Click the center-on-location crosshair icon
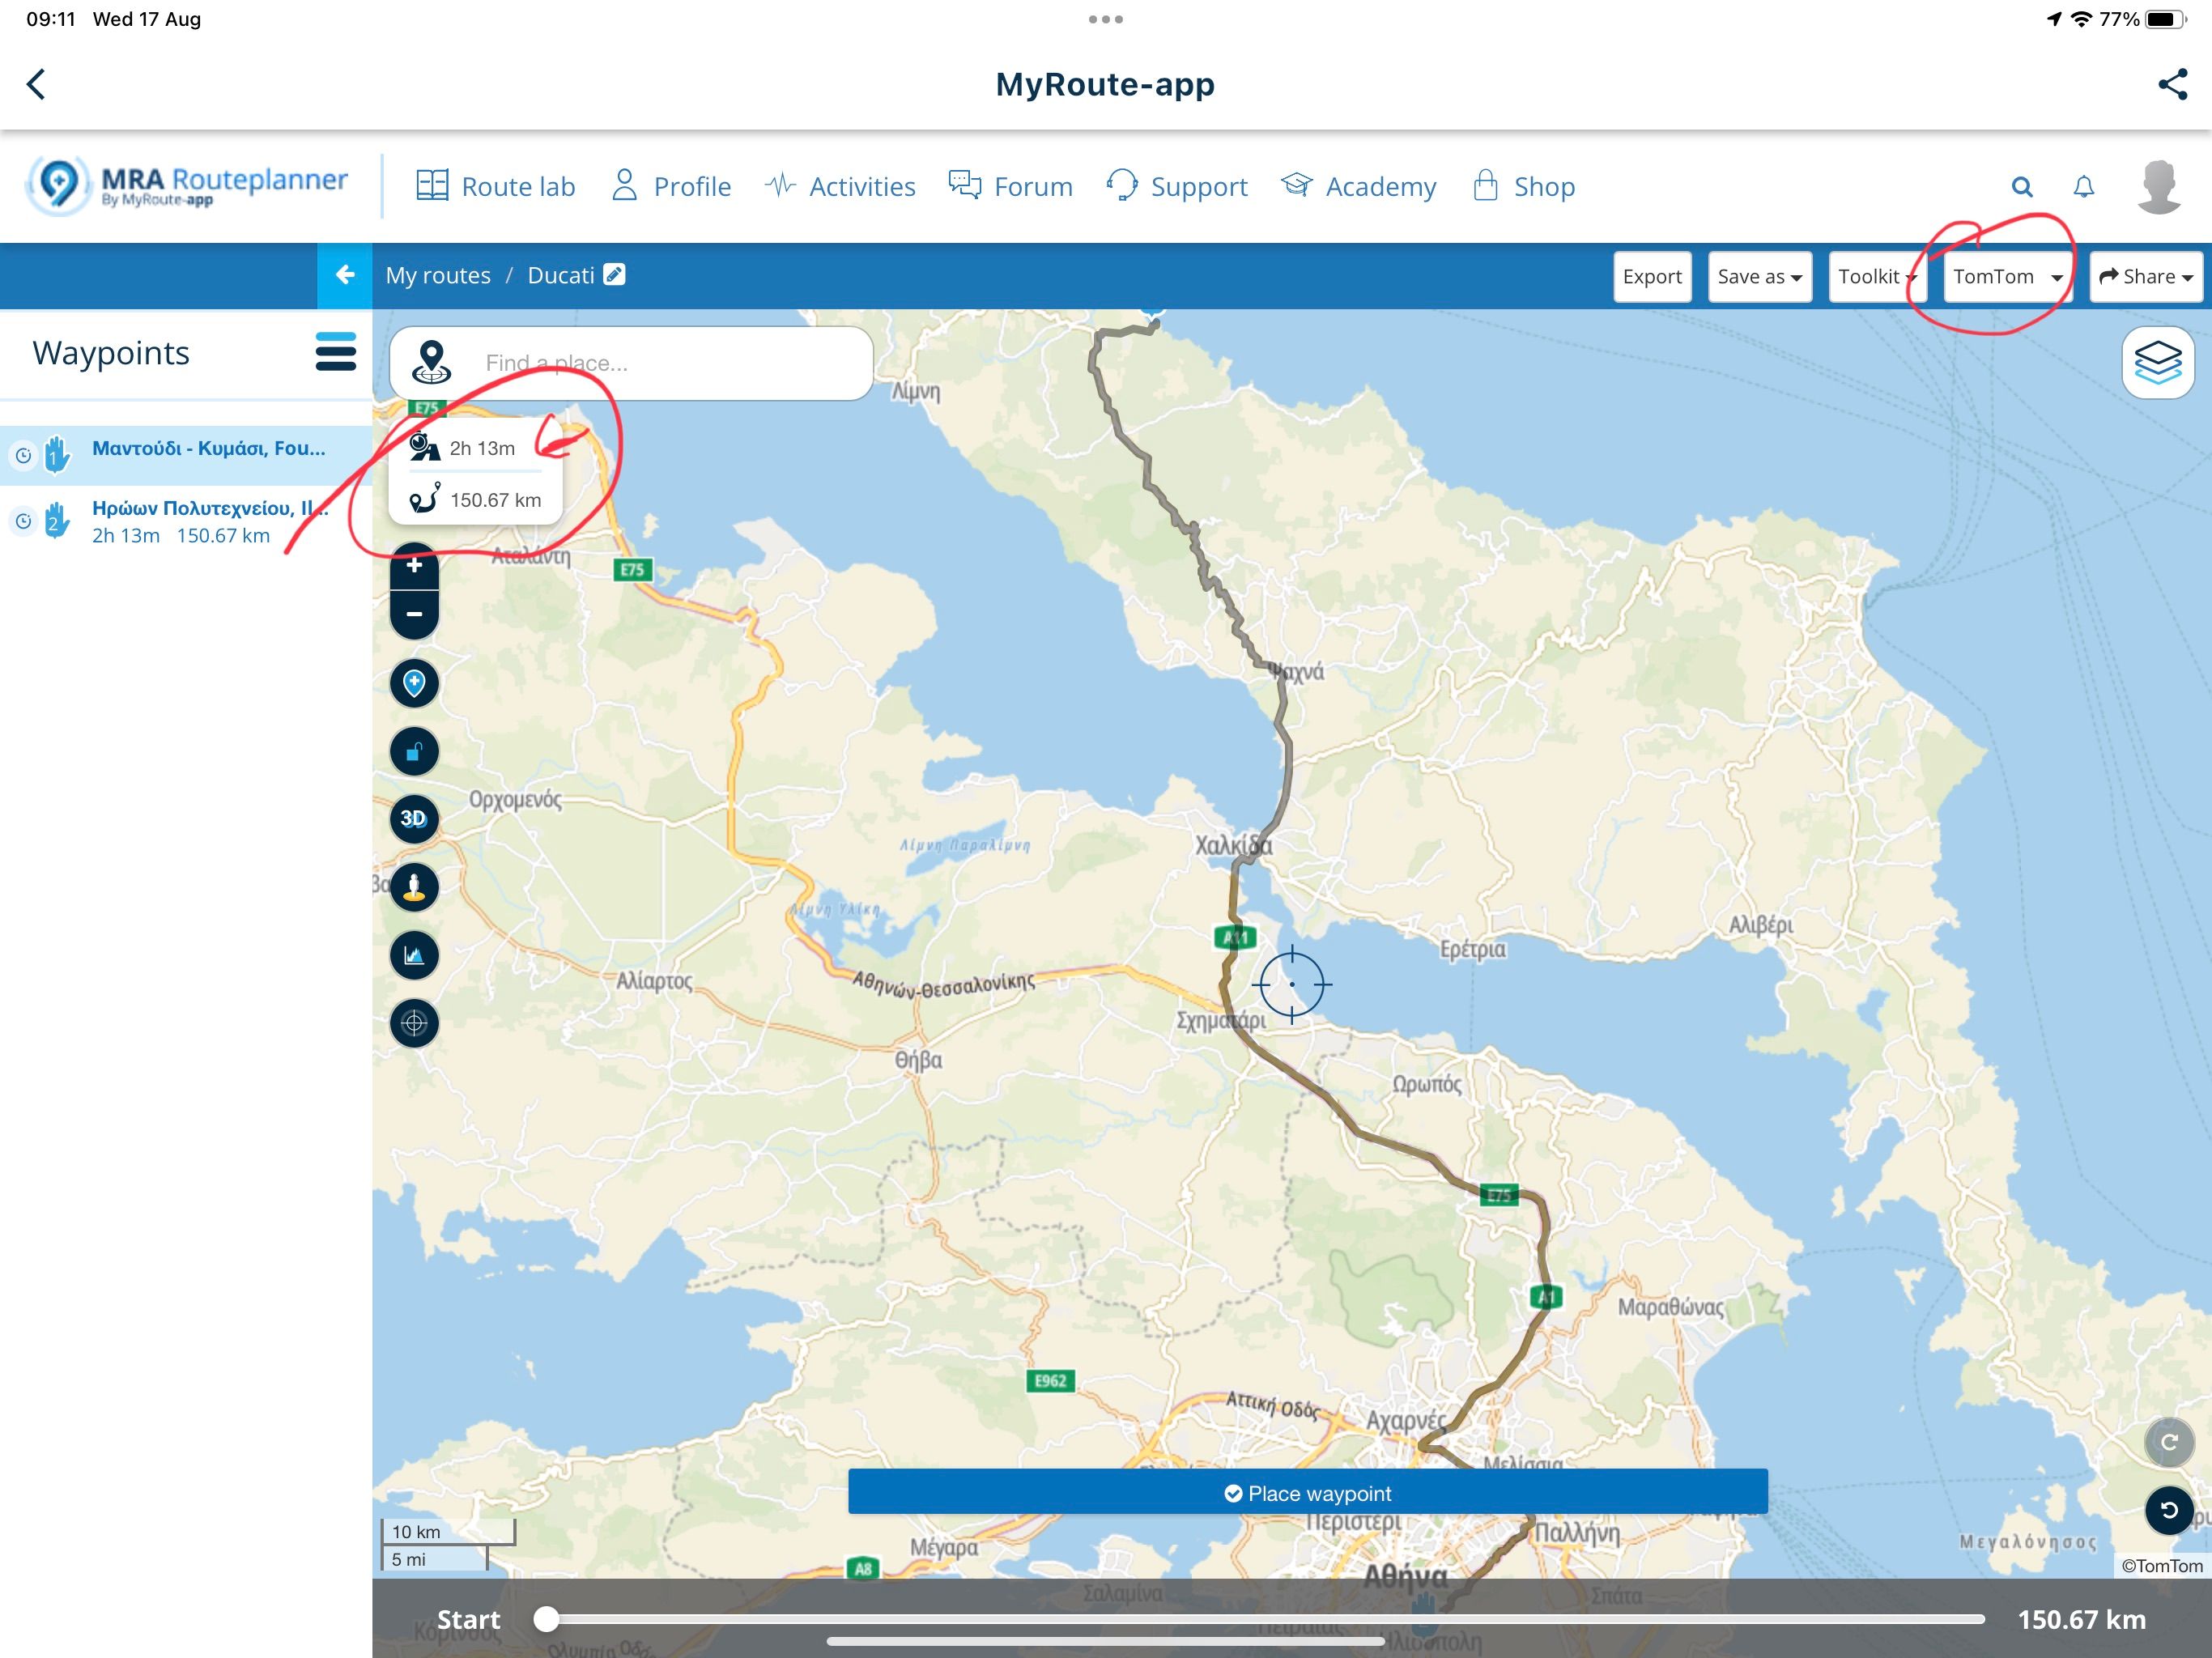 (414, 1024)
